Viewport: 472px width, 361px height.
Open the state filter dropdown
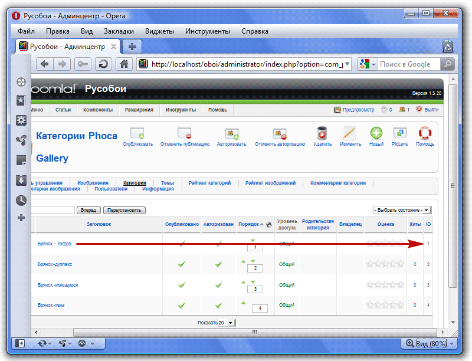pos(402,210)
